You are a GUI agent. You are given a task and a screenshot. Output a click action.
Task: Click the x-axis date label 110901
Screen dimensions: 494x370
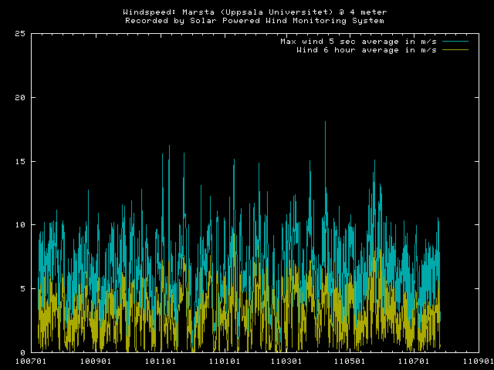coord(475,361)
